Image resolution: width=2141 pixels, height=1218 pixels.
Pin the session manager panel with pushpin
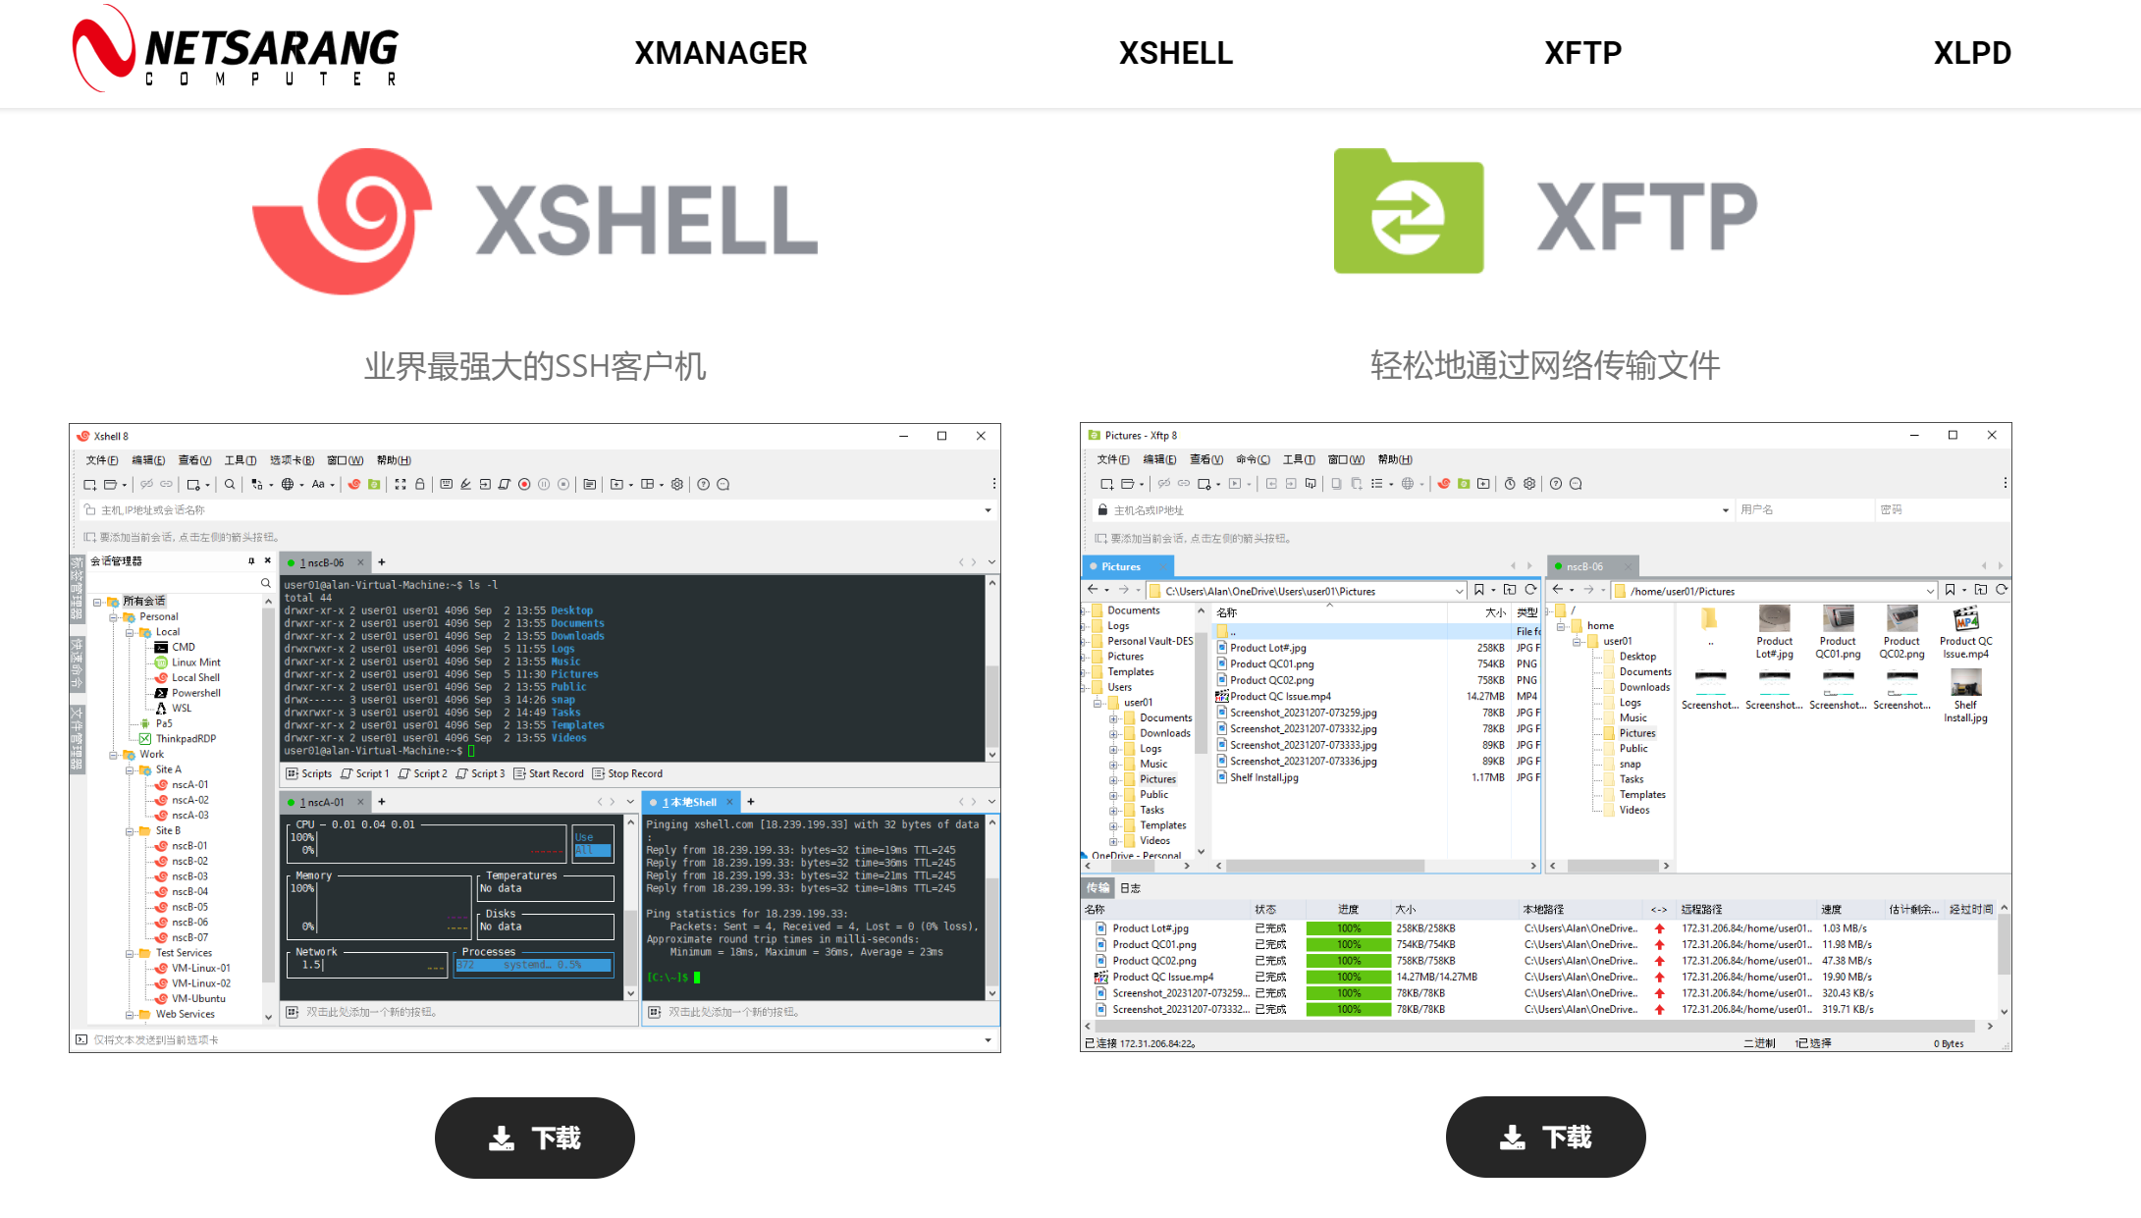tap(251, 561)
